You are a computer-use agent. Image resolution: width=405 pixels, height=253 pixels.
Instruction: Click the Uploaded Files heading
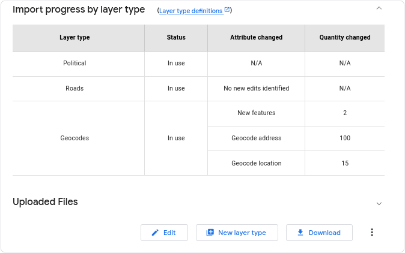(45, 202)
